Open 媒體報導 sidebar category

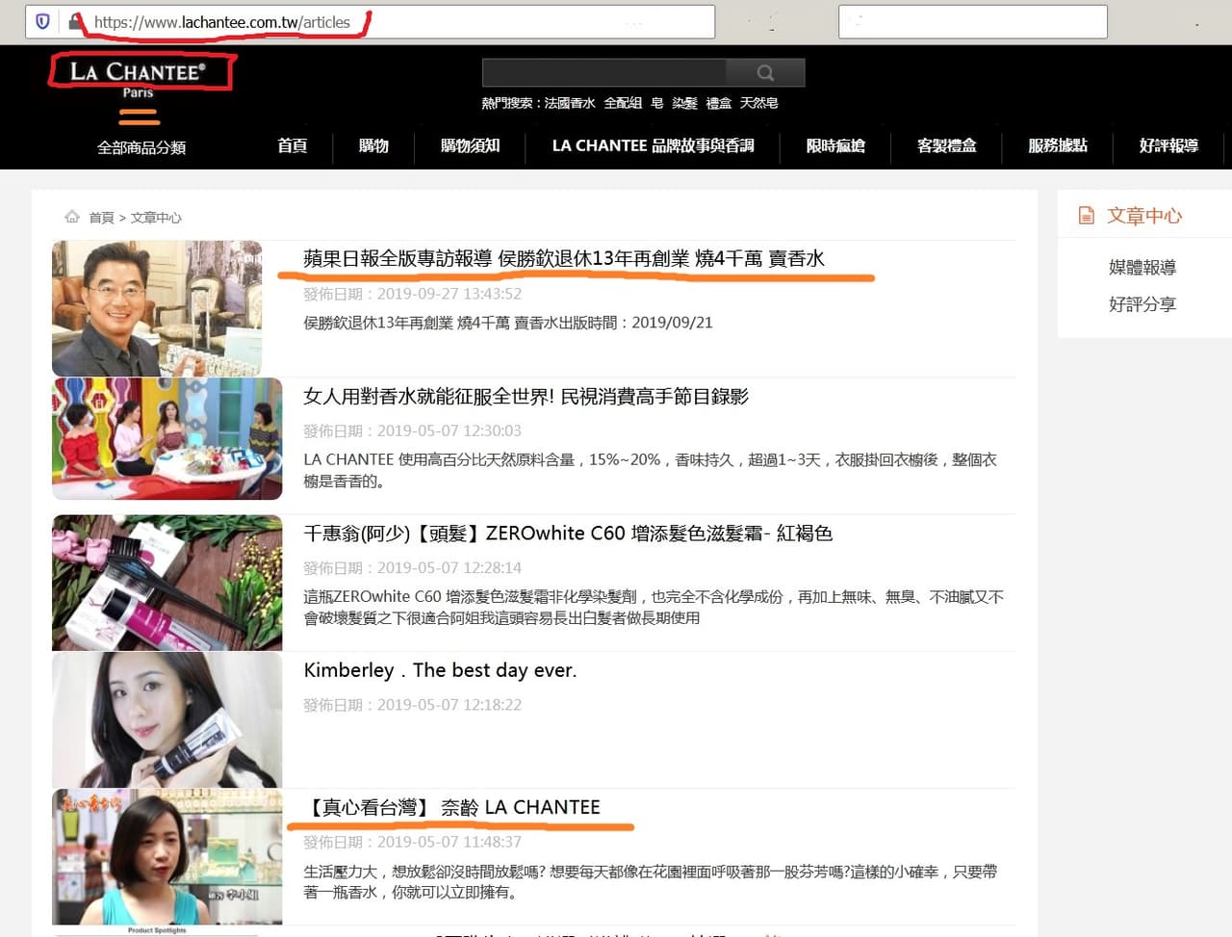(x=1142, y=268)
